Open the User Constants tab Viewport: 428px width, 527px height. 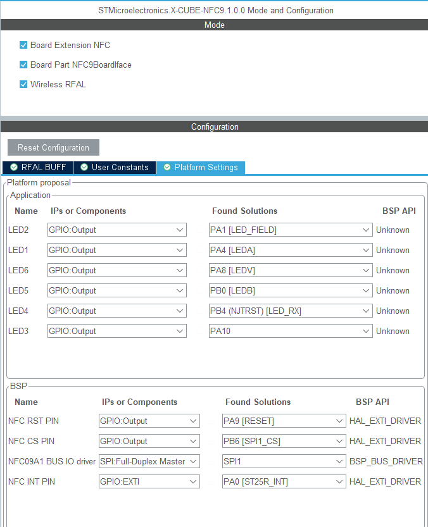point(115,168)
